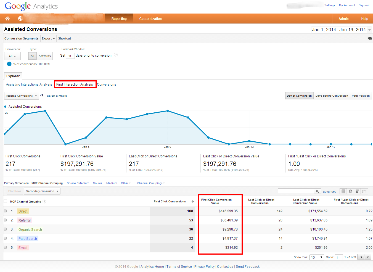The image size is (373, 272).
Task: Click the Days before Conversion button
Action: [332, 96]
